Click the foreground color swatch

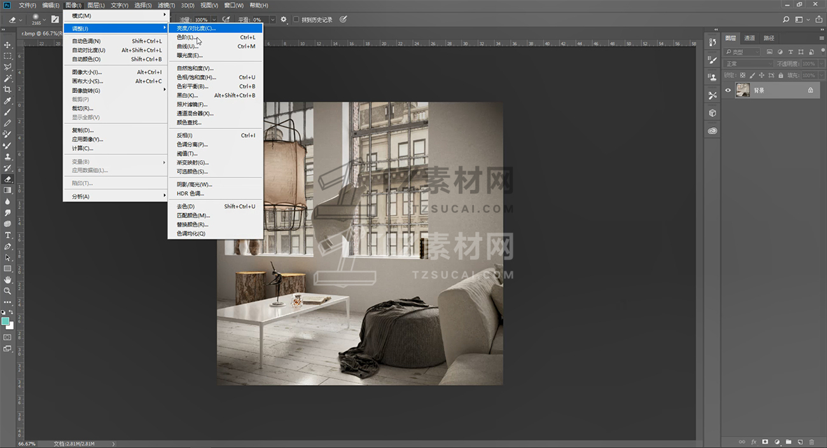pos(6,322)
